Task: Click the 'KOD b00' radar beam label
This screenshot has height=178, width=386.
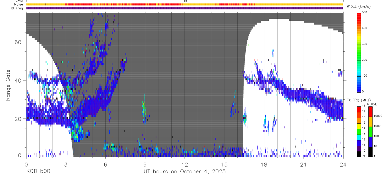Action: point(38,172)
